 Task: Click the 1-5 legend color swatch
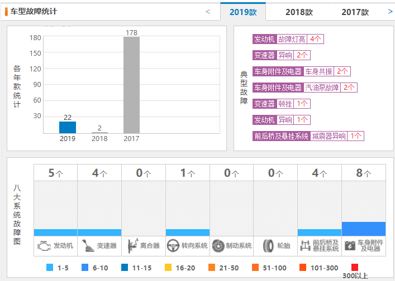[x=50, y=268]
